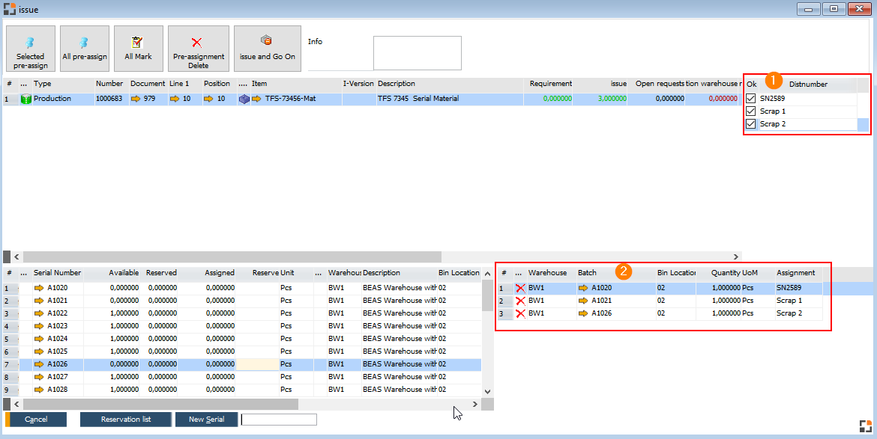This screenshot has width=877, height=439.
Task: Click the New Serial button
Action: click(206, 419)
